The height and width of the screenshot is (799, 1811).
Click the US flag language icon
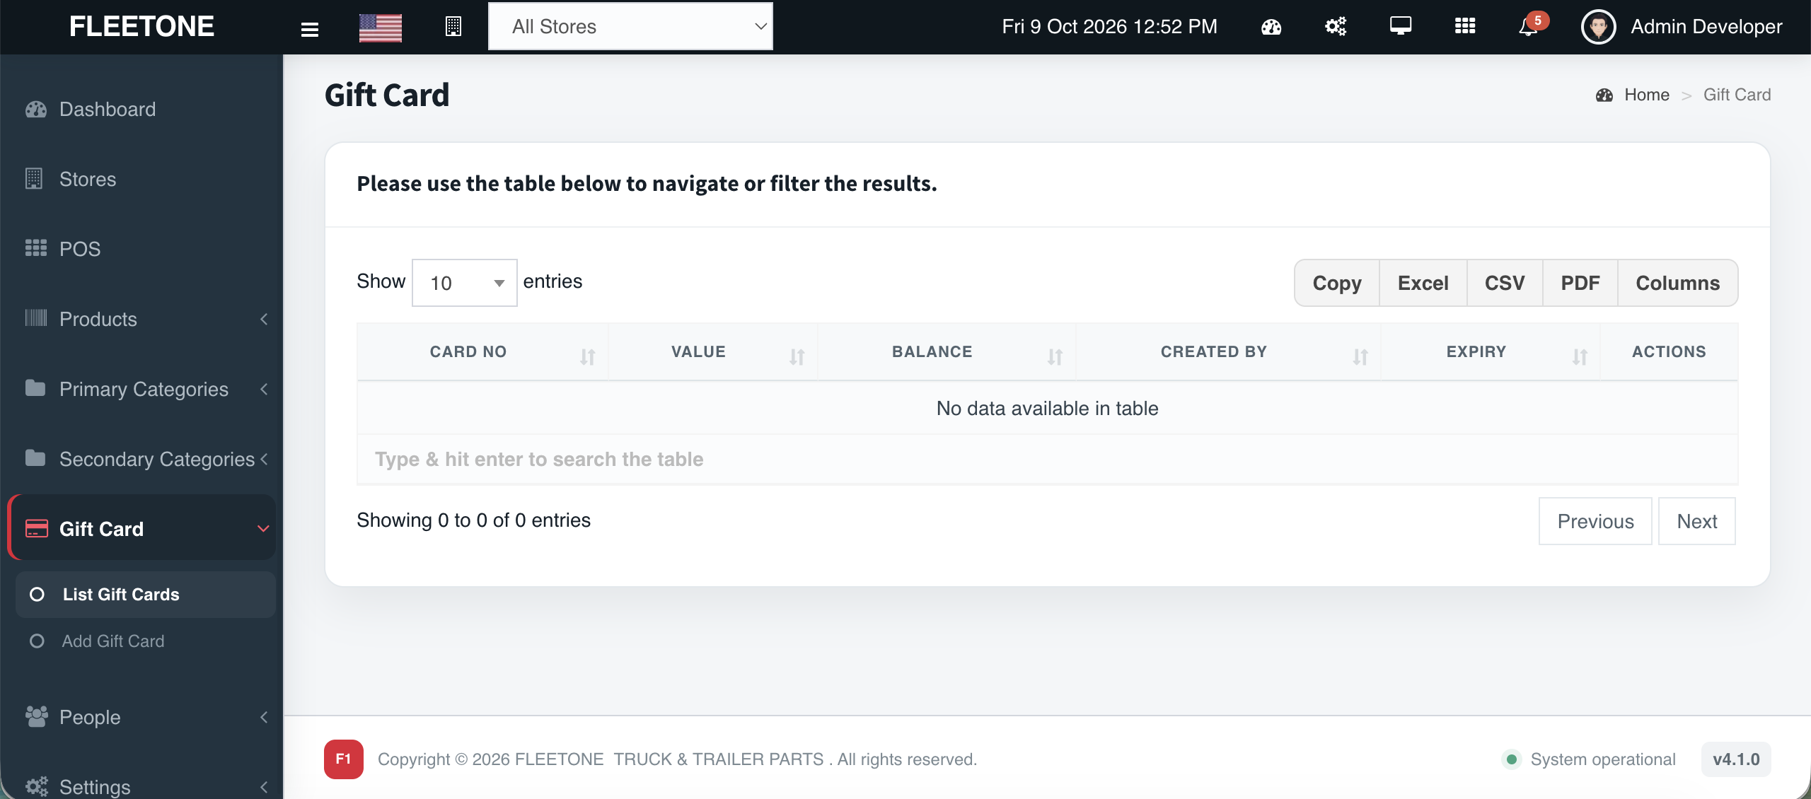(x=380, y=28)
